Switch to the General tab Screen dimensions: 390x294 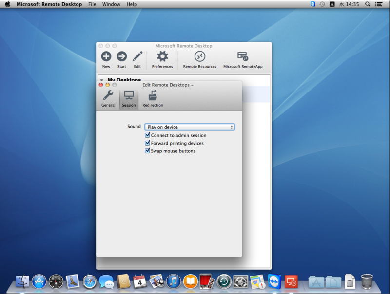tap(108, 99)
